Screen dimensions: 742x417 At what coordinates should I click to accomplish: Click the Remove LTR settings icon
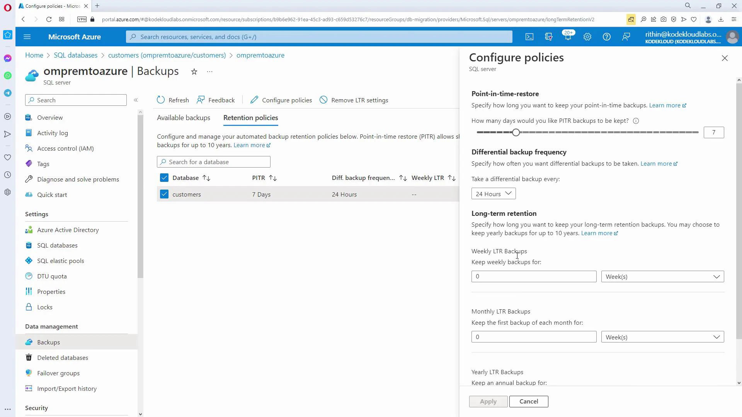pyautogui.click(x=323, y=100)
